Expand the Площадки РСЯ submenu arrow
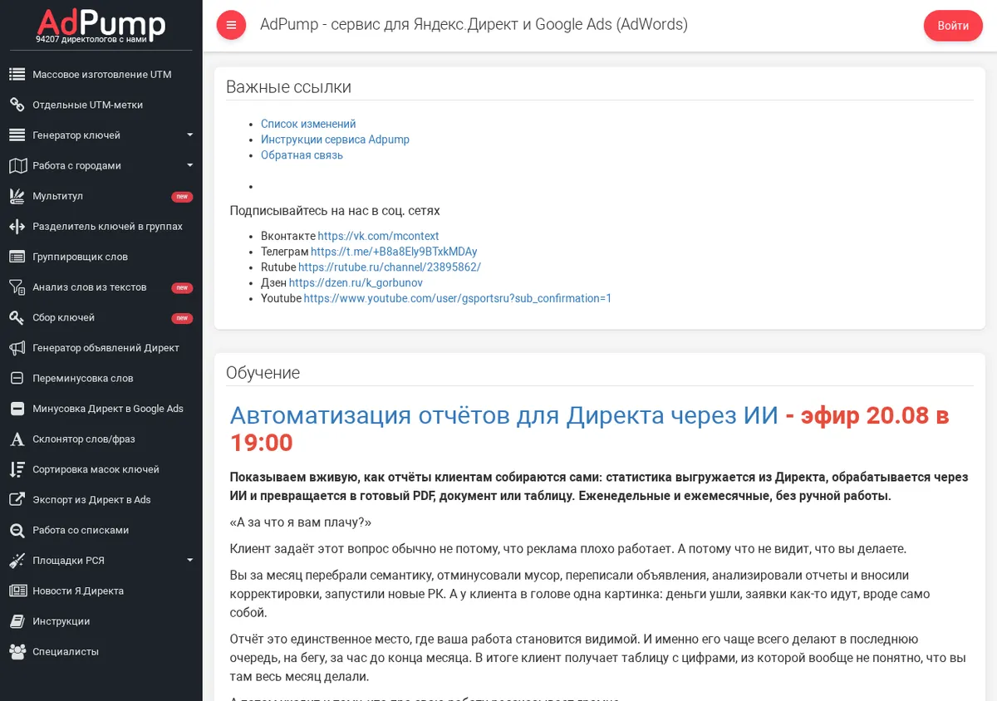Viewport: 997px width, 701px height. pos(189,561)
